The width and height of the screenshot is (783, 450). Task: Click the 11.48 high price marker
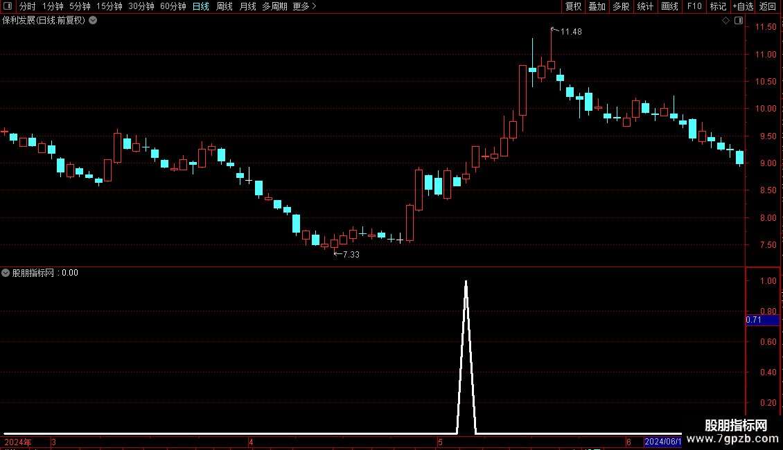(571, 32)
